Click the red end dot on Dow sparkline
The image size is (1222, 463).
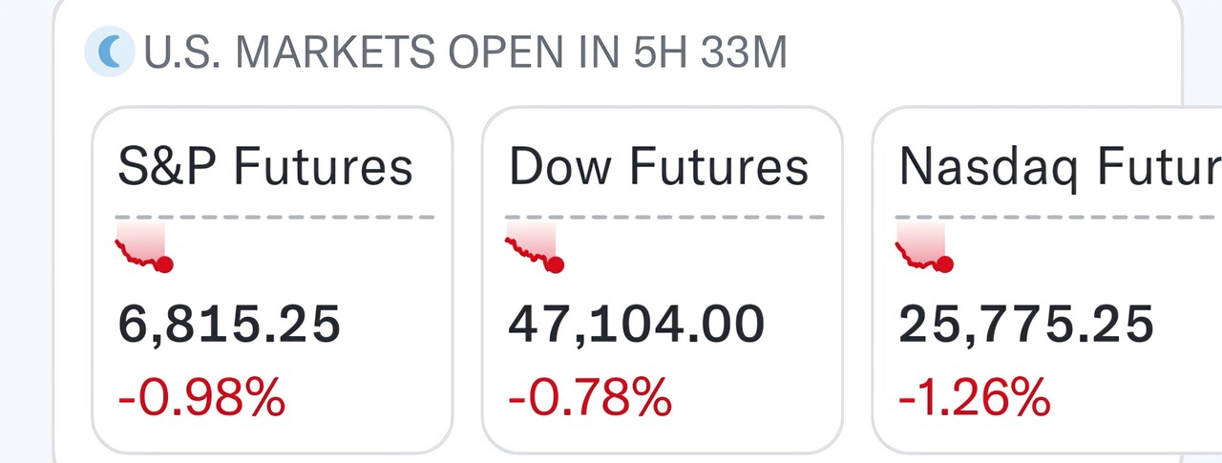(555, 264)
